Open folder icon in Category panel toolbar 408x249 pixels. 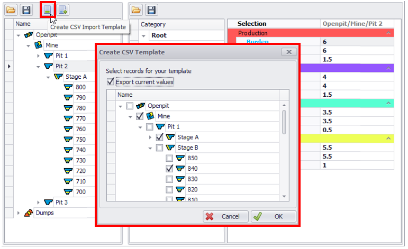(136, 10)
